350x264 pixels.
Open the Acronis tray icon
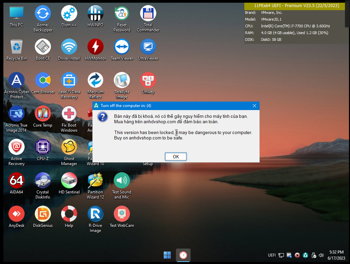[x=305, y=255]
